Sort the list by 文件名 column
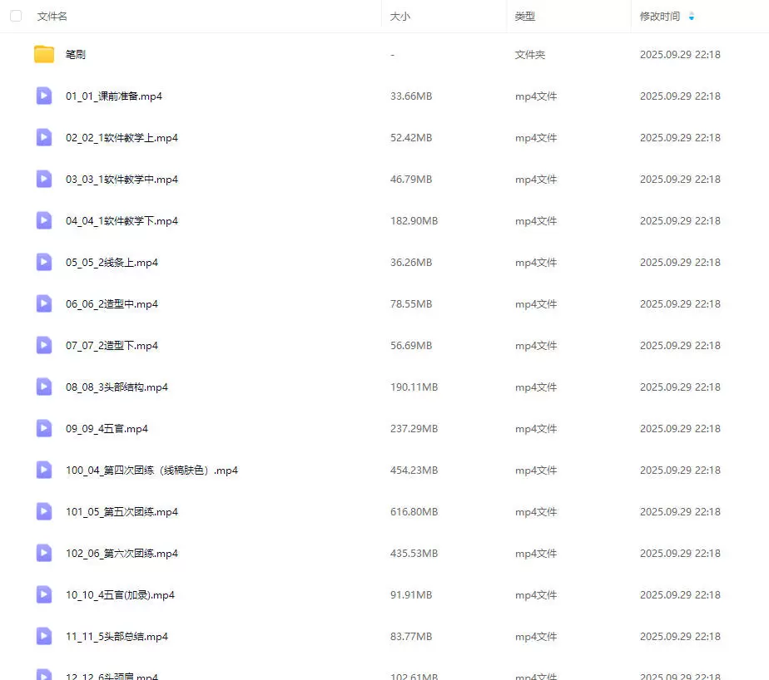This screenshot has height=680, width=769. pos(52,16)
